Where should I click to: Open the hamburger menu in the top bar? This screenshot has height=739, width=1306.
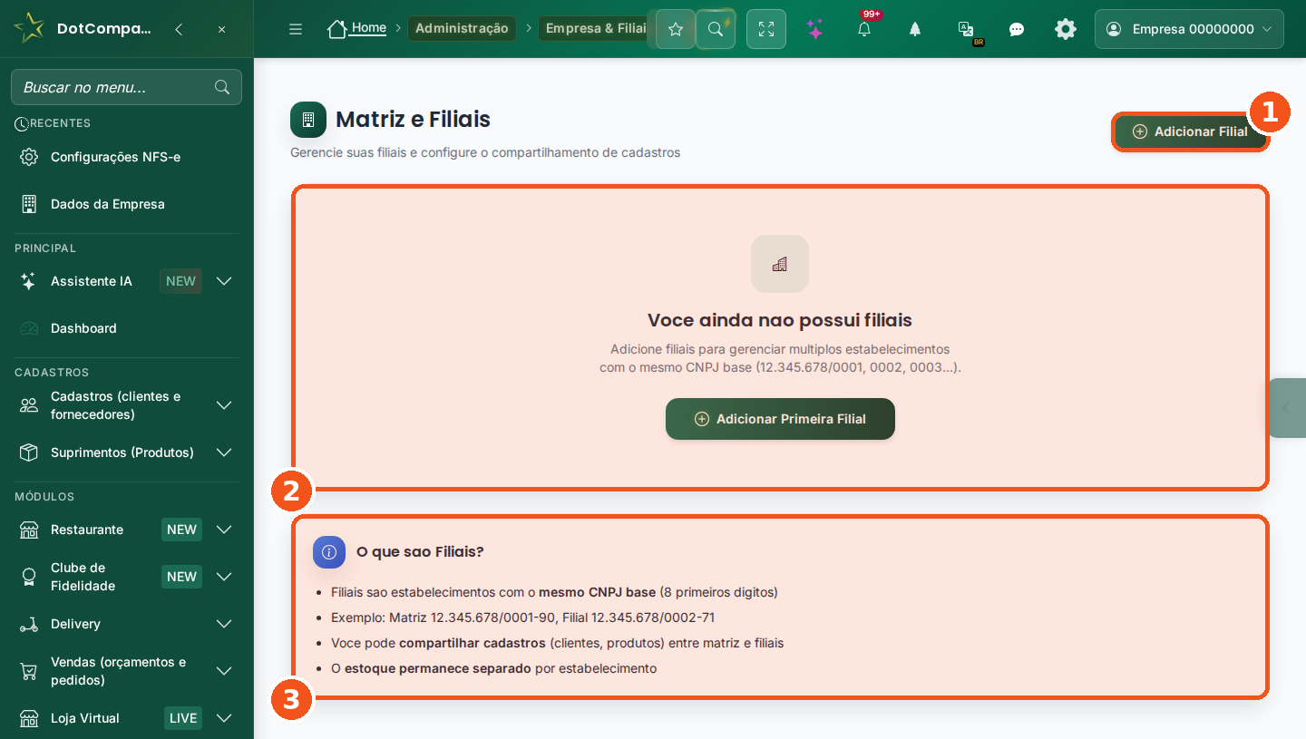pos(296,29)
